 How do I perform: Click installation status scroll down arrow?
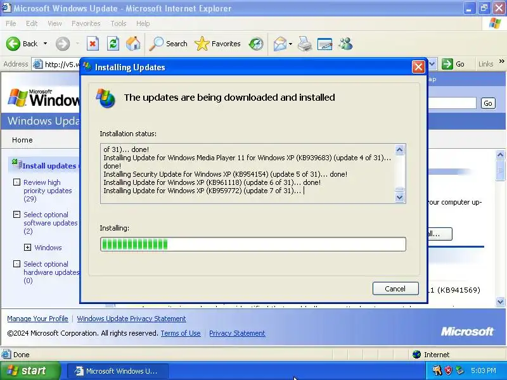pos(400,197)
